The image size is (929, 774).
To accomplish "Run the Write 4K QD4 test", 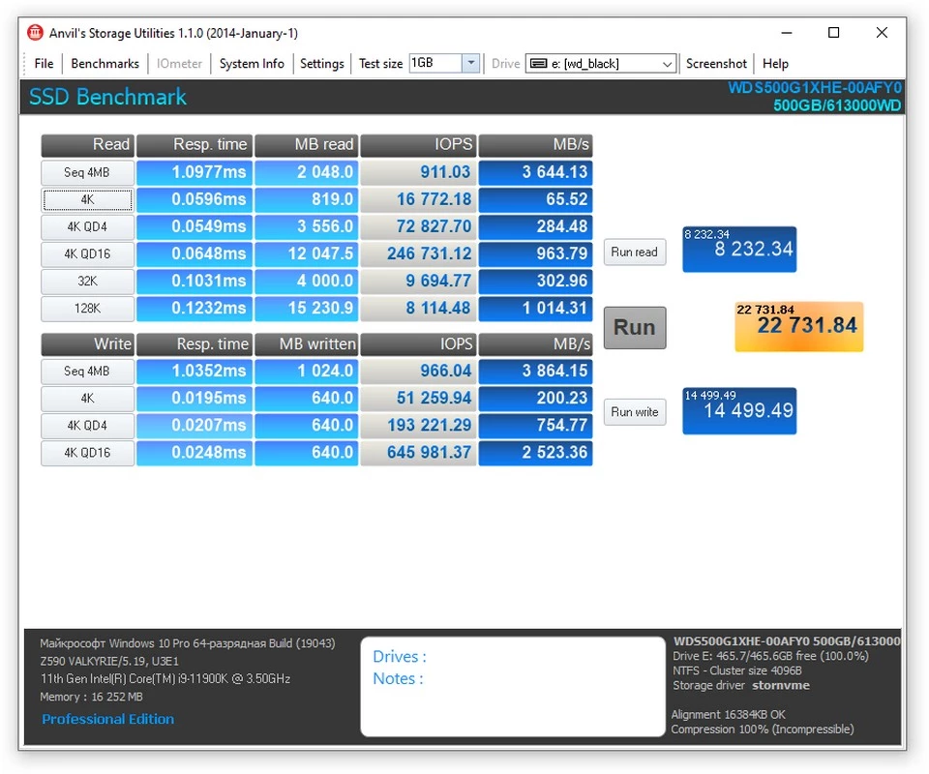I will click(88, 426).
